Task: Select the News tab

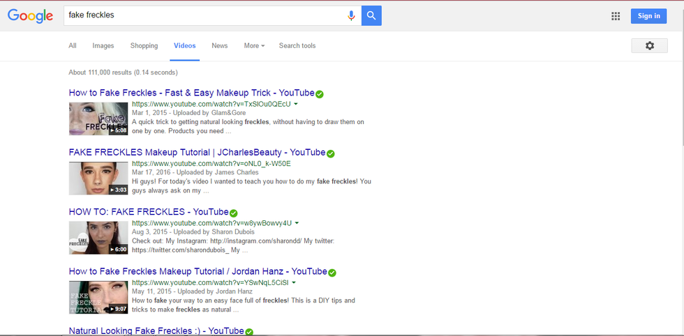Action: coord(220,46)
